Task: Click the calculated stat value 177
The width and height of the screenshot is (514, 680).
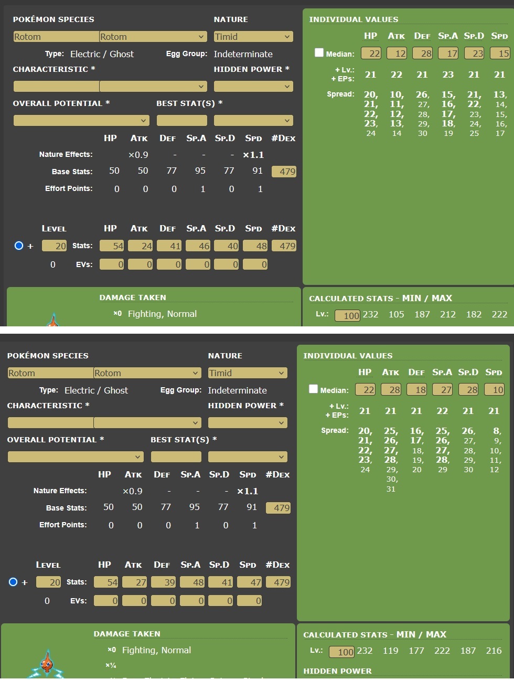Action: (x=416, y=651)
